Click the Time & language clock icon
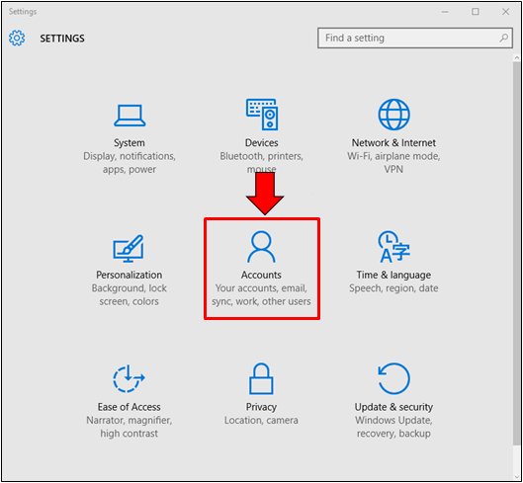This screenshot has width=523, height=483. 393,247
